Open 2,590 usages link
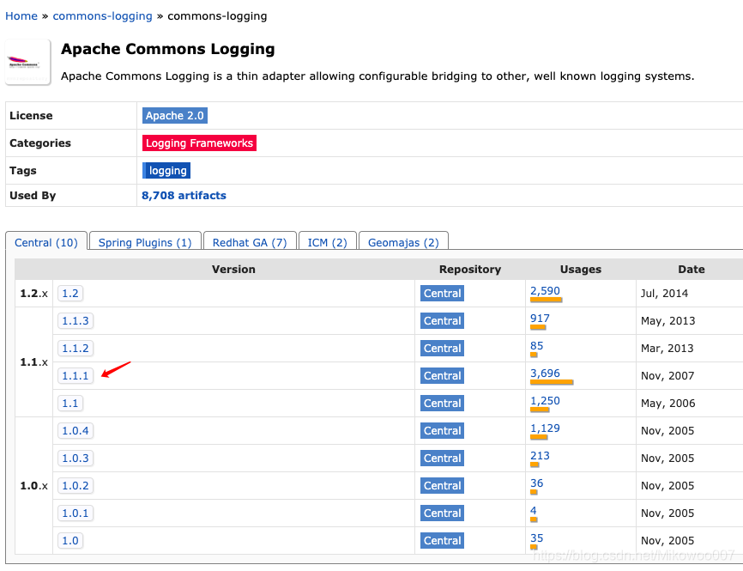This screenshot has width=743, height=571. point(545,291)
